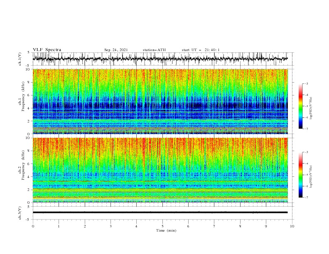Screen dimensions: 329x254
Task: Click the ch.1 'log(PSD)(V²/Hz)' colorbar label
Action: 311,108
